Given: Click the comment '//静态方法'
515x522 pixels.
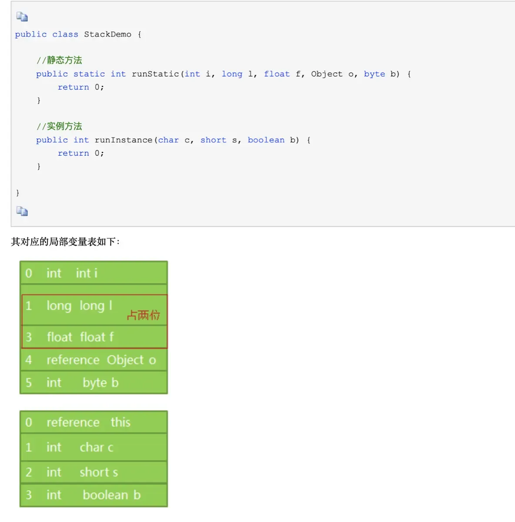Looking at the screenshot, I should click(x=59, y=60).
